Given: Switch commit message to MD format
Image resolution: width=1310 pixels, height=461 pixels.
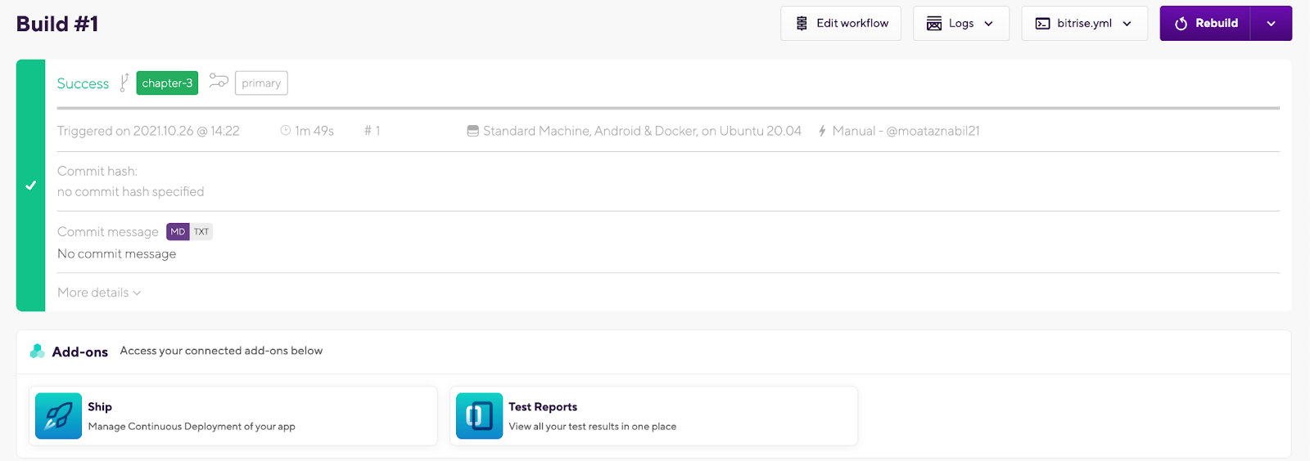Looking at the screenshot, I should click(178, 232).
